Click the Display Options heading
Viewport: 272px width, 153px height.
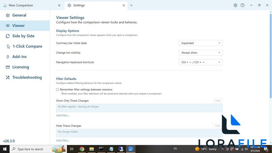click(68, 31)
